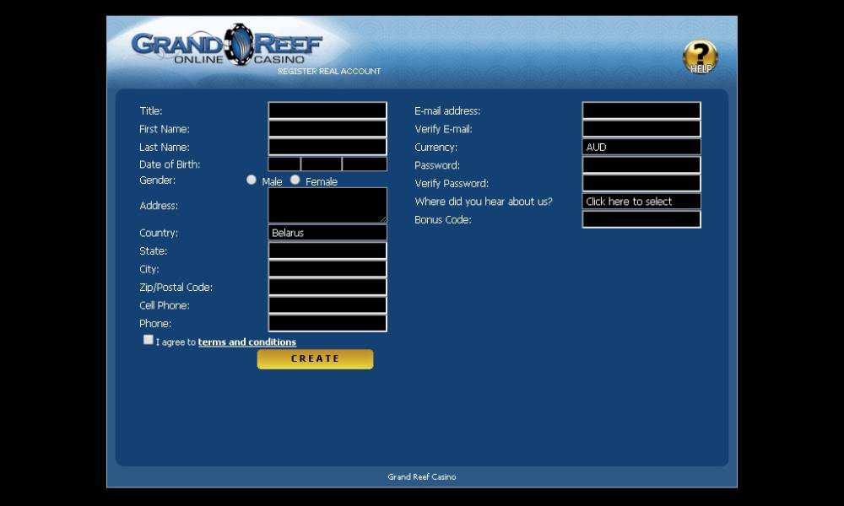Open the Country dropdown showing Belarus

[327, 233]
